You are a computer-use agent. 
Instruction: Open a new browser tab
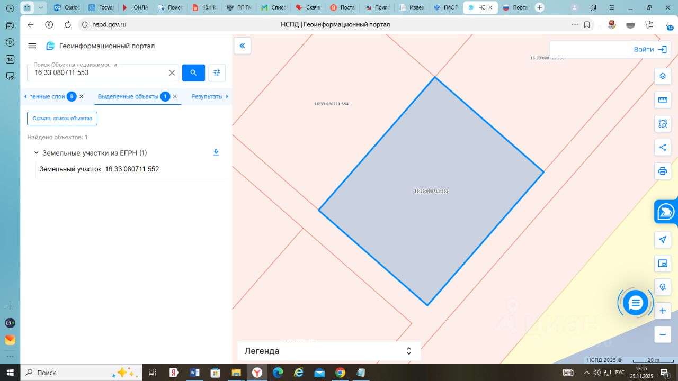(540, 7)
